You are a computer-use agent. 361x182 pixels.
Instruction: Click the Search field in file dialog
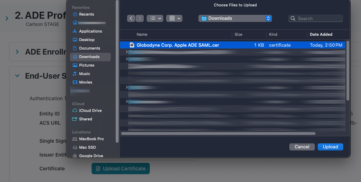[316, 18]
